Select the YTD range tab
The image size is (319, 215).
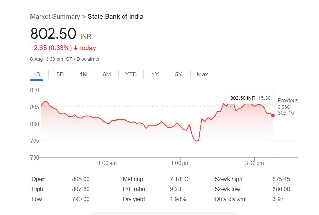[131, 74]
